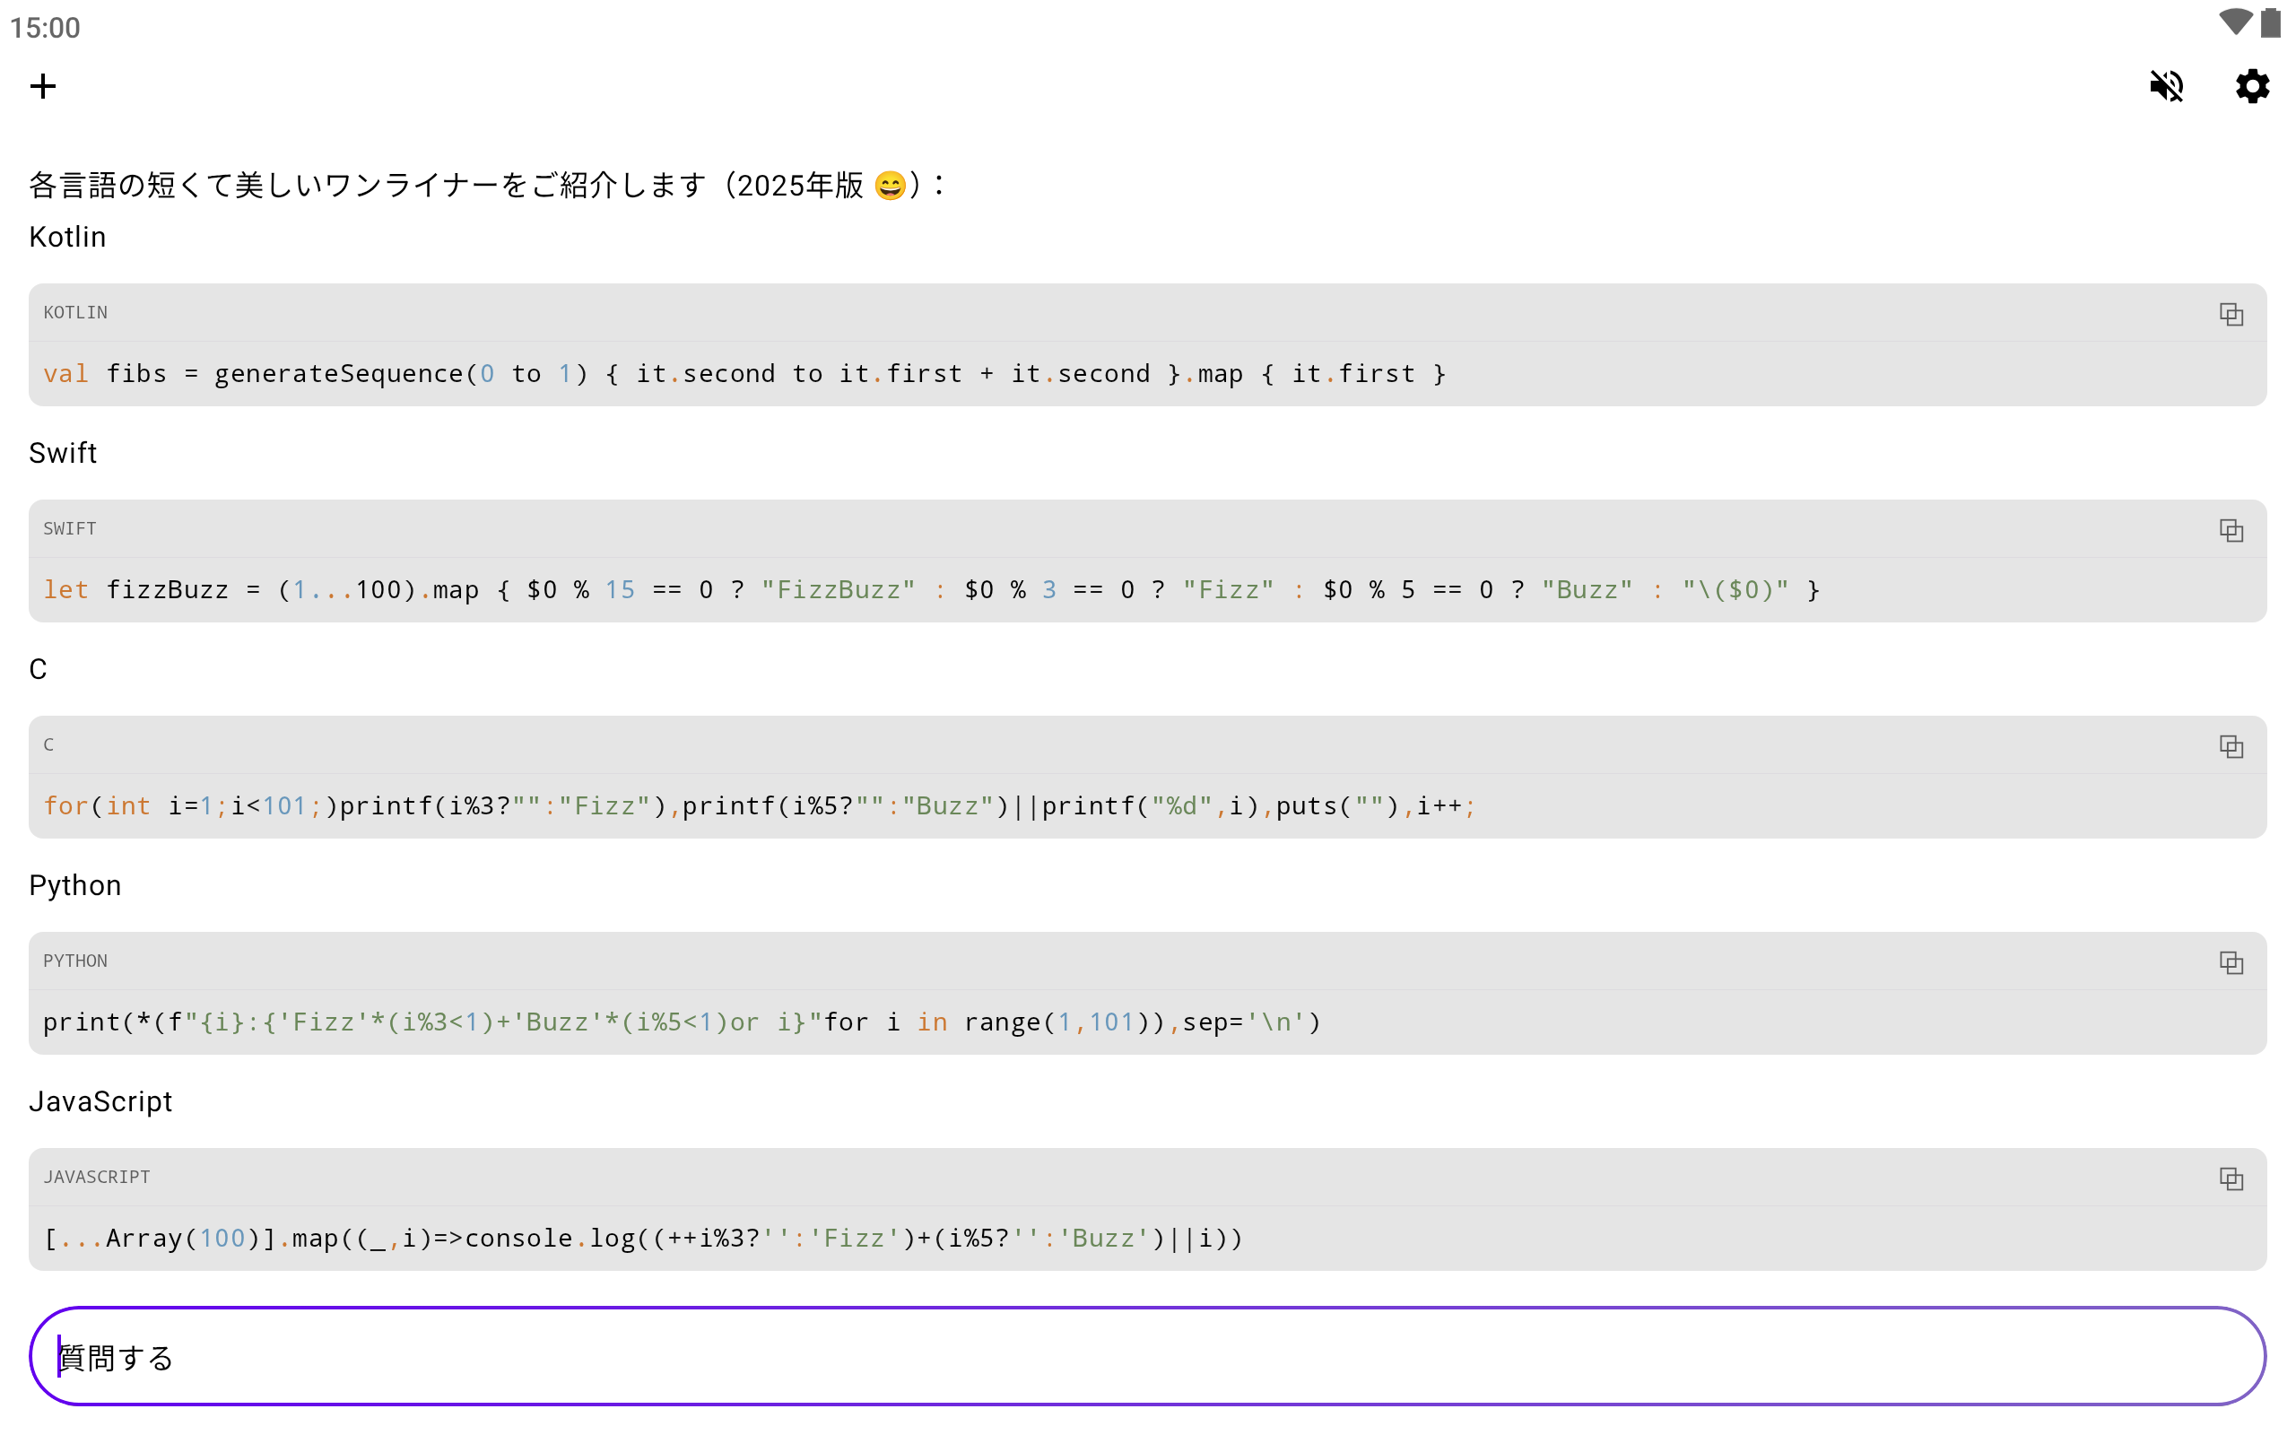Copy the Swift code block
This screenshot has height=1435, width=2296.
tap(2231, 531)
